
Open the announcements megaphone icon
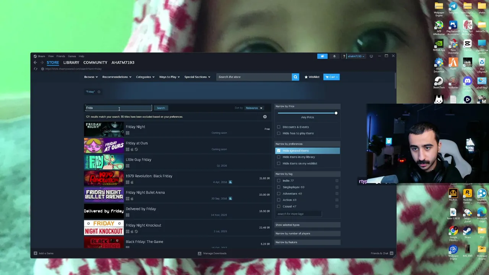[322, 56]
